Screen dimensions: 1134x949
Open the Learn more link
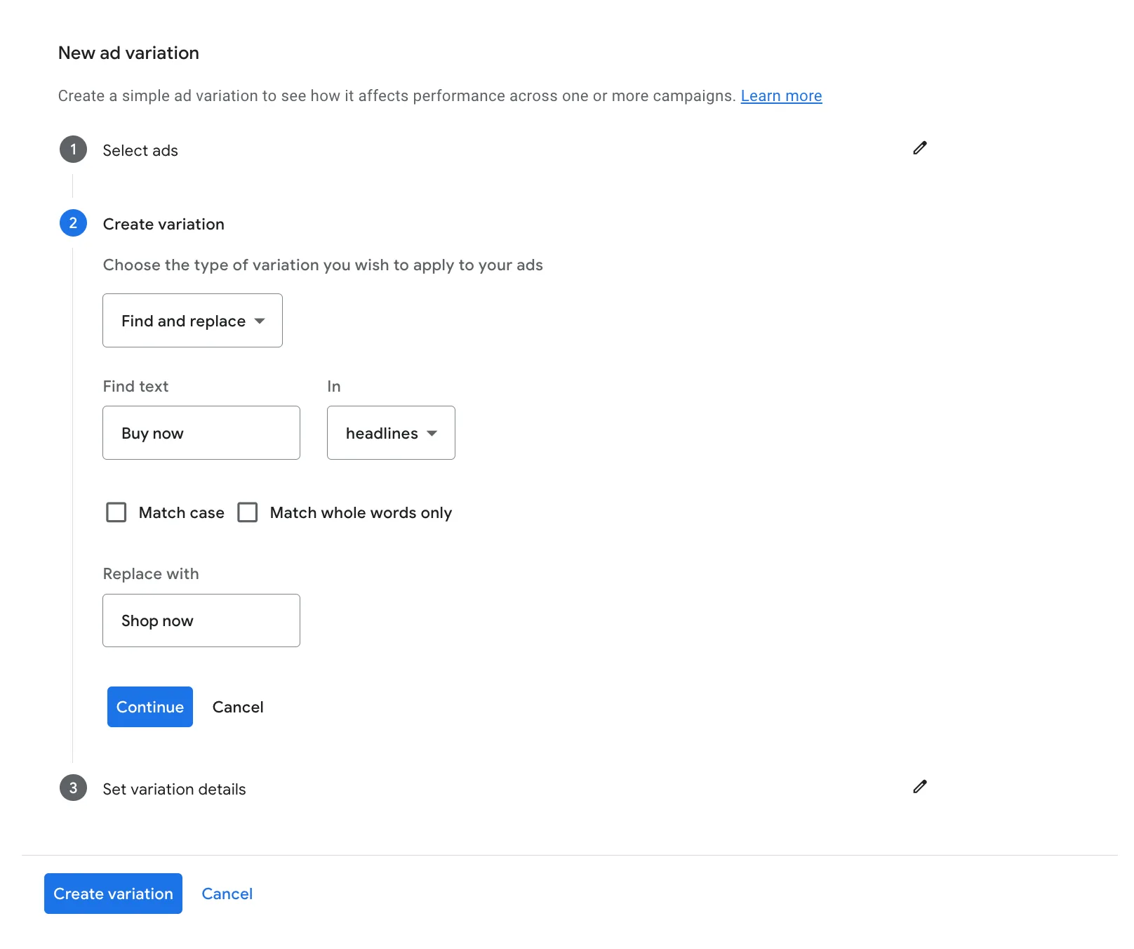(x=781, y=96)
